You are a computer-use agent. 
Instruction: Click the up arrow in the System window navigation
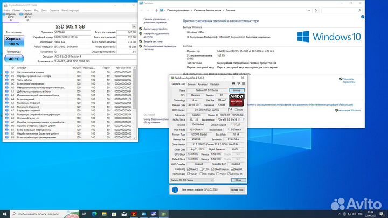pos(156,10)
